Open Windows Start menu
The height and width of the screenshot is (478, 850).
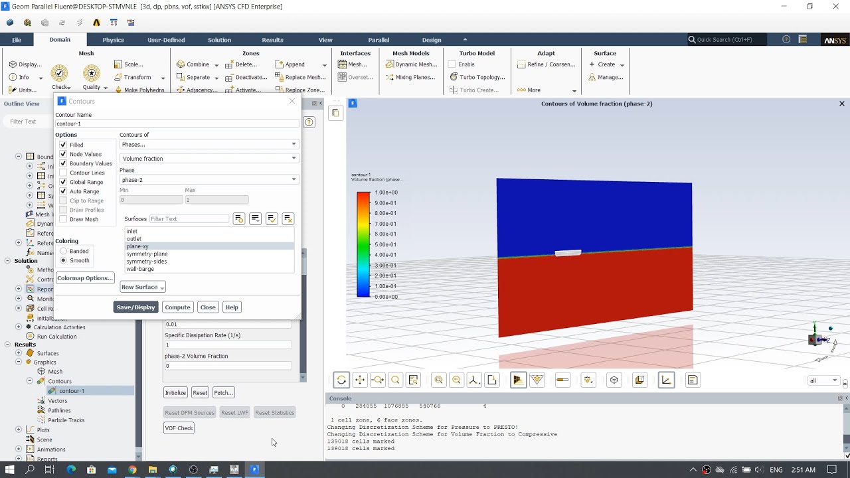tap(10, 469)
